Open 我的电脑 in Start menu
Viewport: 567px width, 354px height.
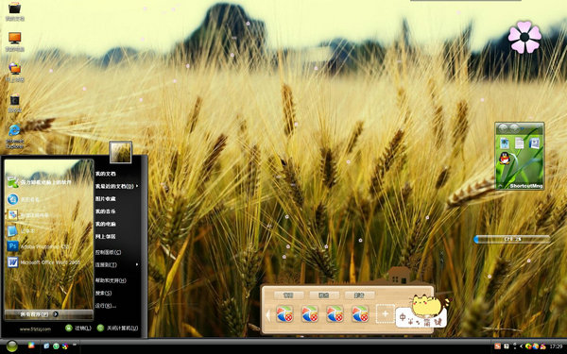pyautogui.click(x=106, y=224)
